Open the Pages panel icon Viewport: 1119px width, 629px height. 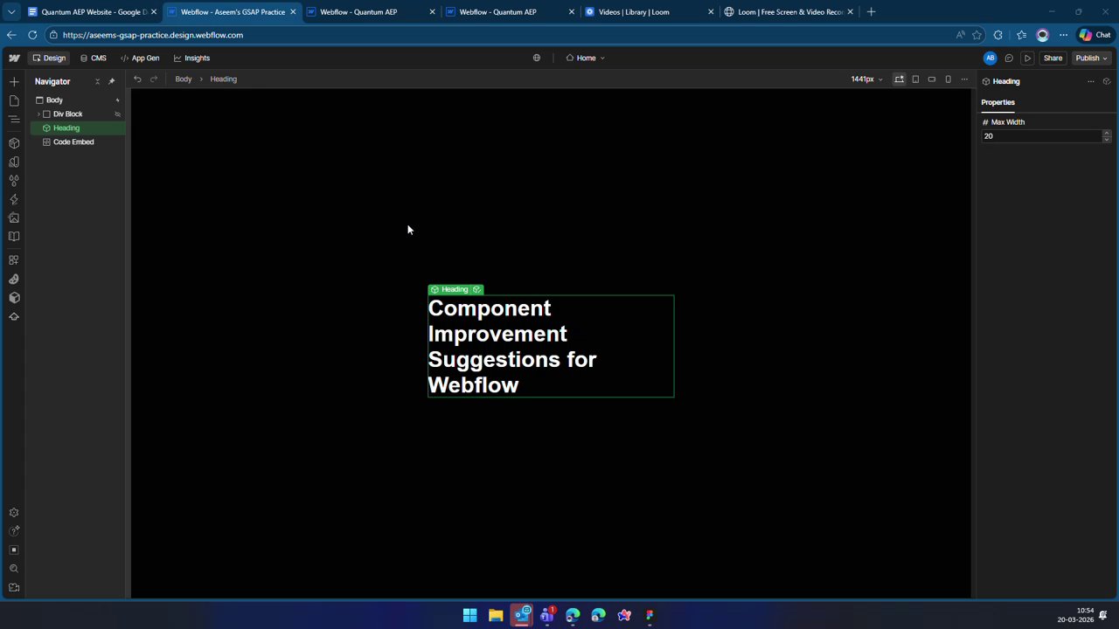click(x=13, y=100)
